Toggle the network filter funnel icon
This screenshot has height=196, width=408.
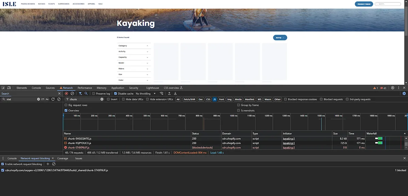(81, 94)
